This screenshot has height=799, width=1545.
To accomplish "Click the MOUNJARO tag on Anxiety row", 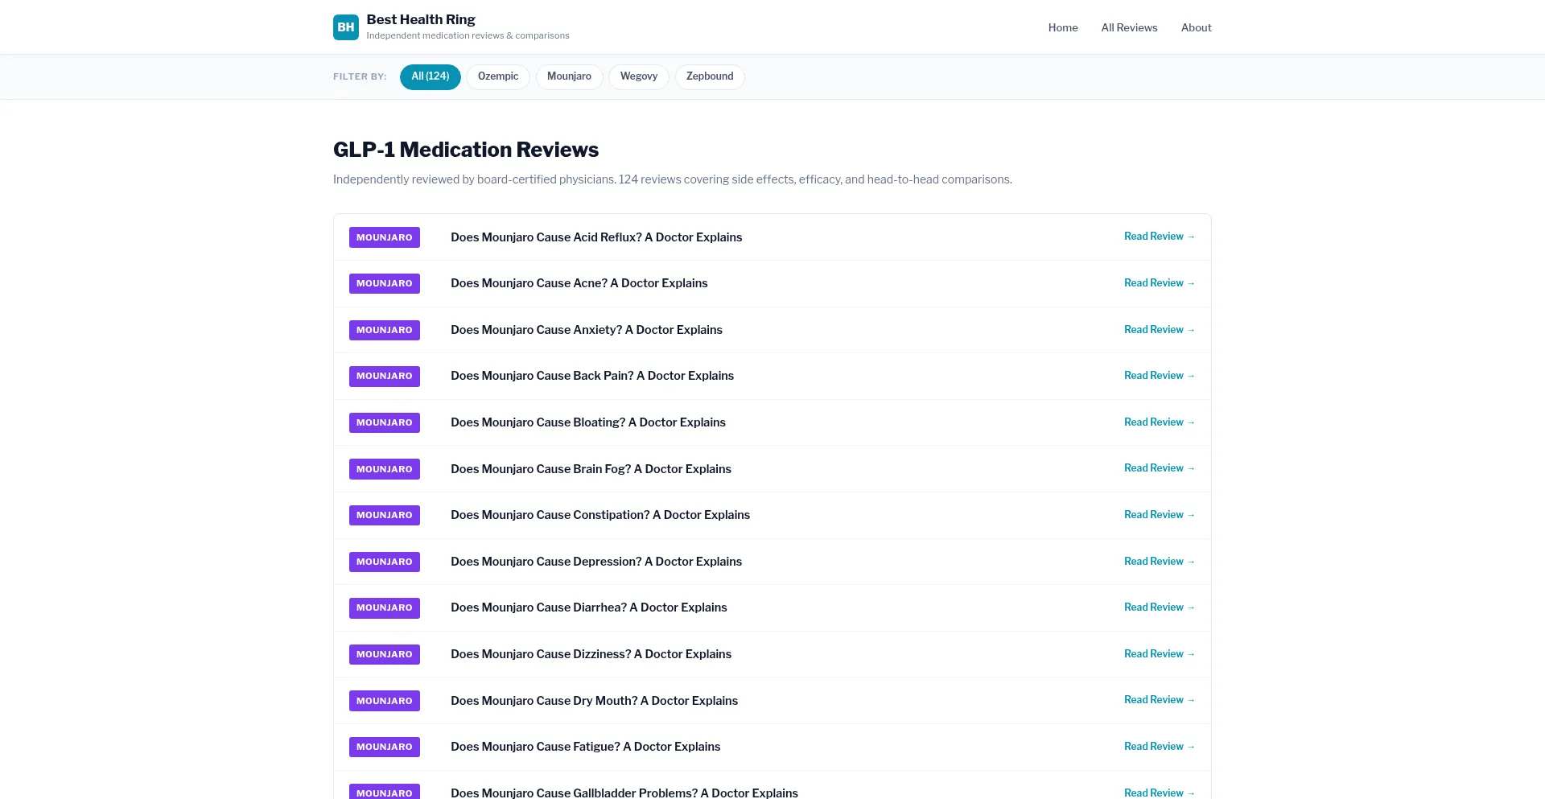I will [385, 330].
